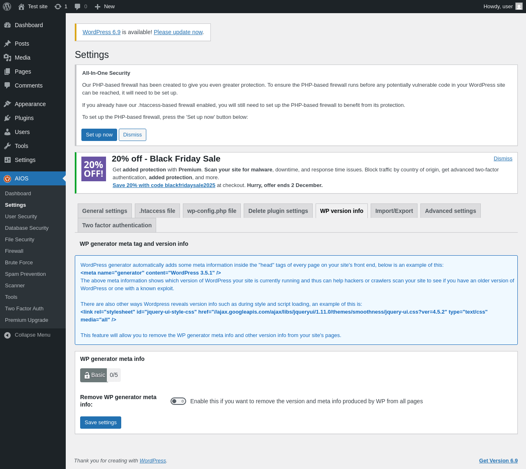Click the WordPress link in footer
This screenshot has height=469, width=526.
click(153, 461)
